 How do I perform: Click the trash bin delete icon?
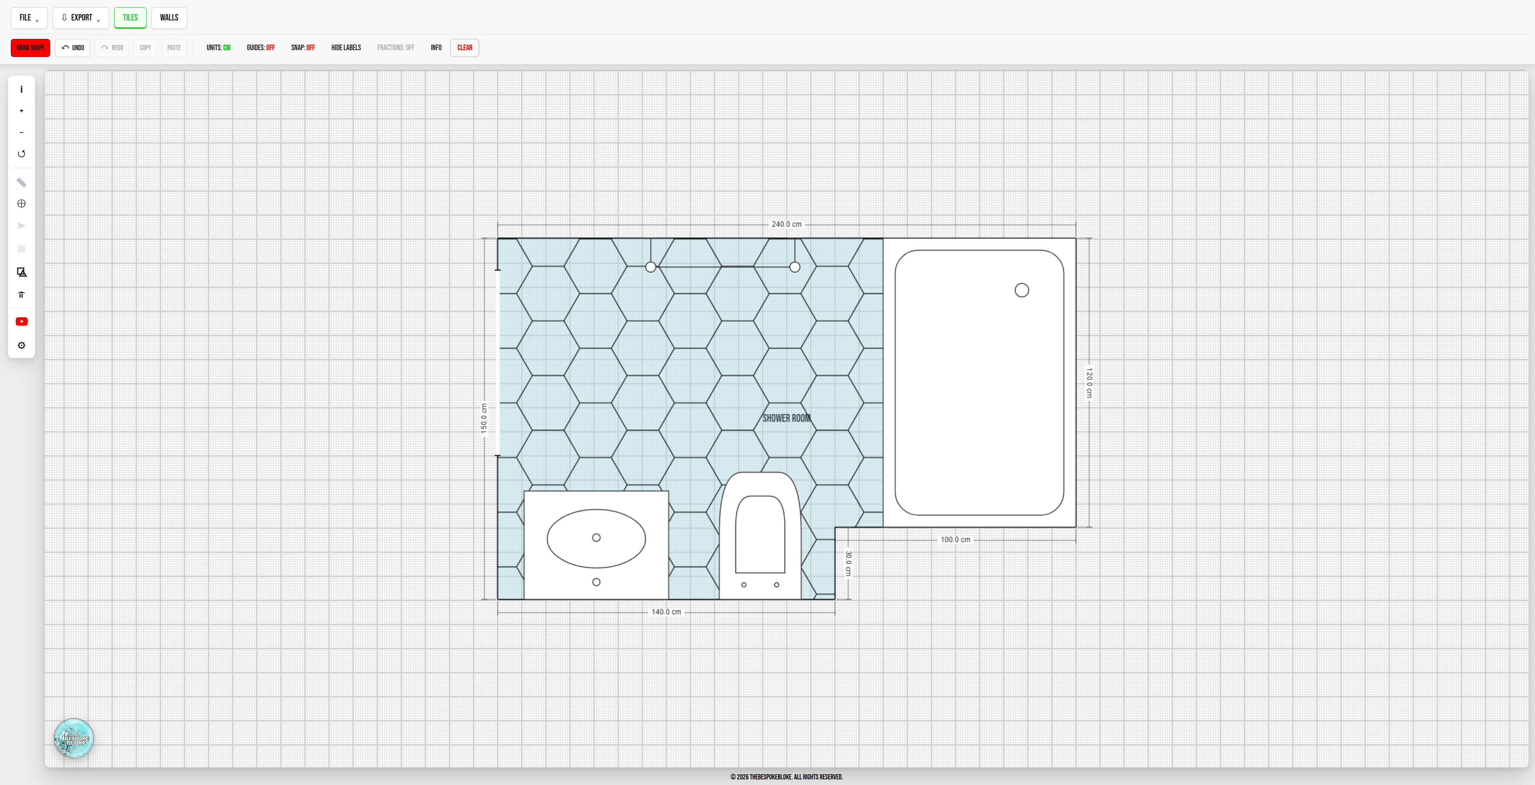click(21, 295)
